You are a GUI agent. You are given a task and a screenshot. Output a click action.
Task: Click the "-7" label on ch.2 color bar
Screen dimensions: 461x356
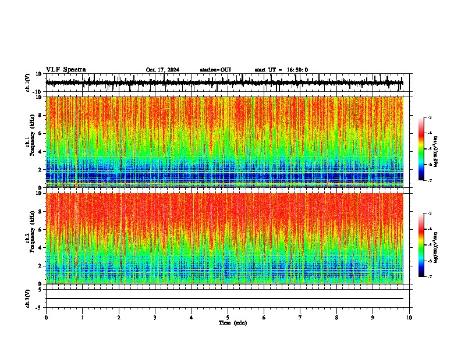pos(429,276)
